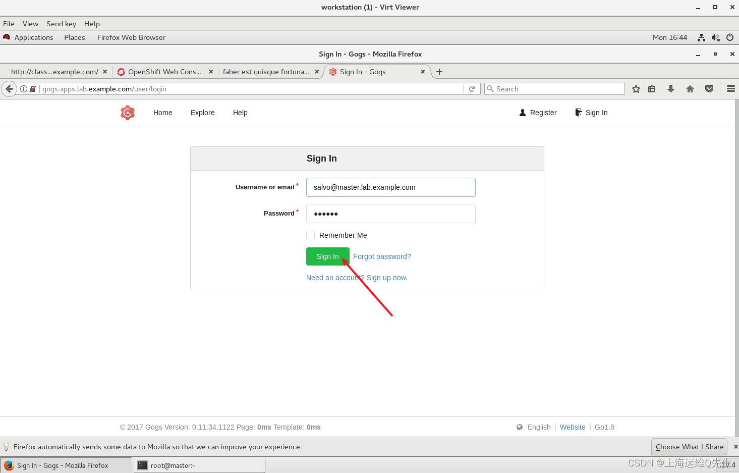This screenshot has height=473, width=739.
Task: Click the Gogs logo icon
Action: tap(128, 113)
